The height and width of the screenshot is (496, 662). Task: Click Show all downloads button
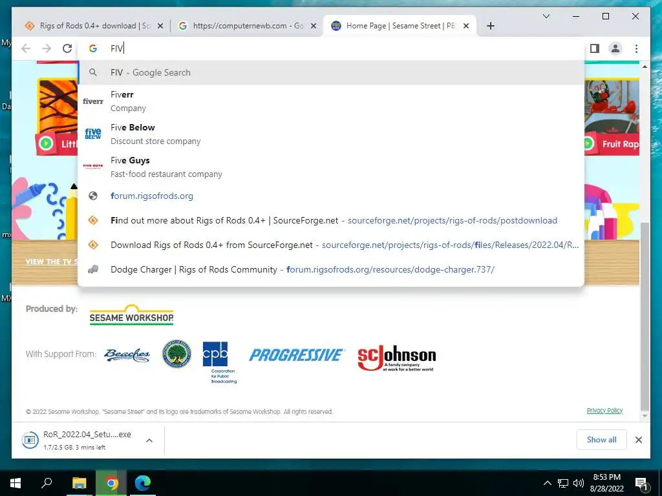click(x=602, y=440)
